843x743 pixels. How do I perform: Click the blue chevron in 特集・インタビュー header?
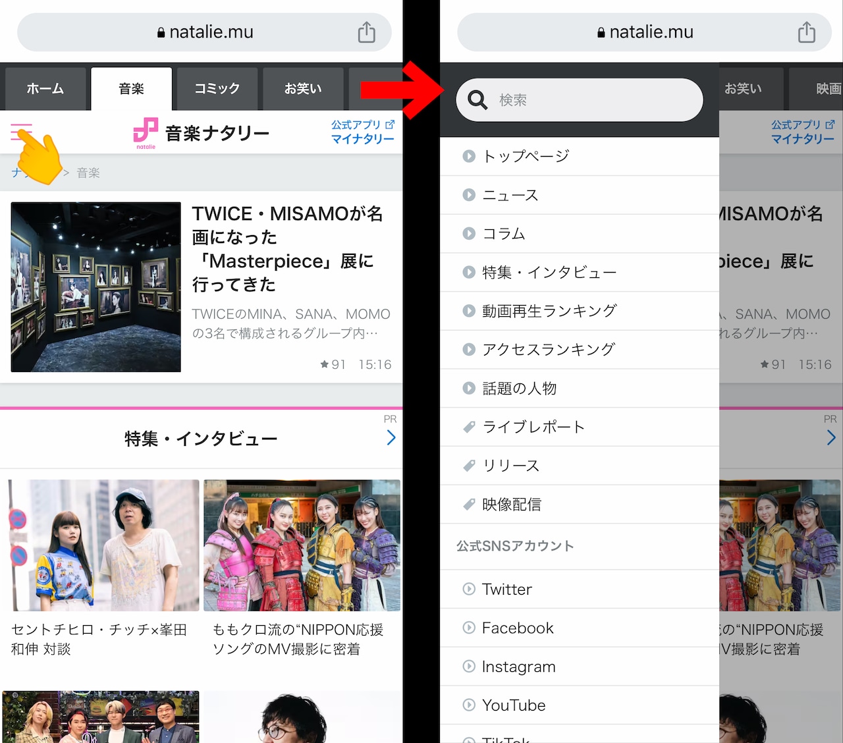[392, 437]
